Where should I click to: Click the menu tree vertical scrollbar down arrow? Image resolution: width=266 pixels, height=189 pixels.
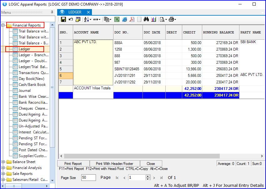52,181
